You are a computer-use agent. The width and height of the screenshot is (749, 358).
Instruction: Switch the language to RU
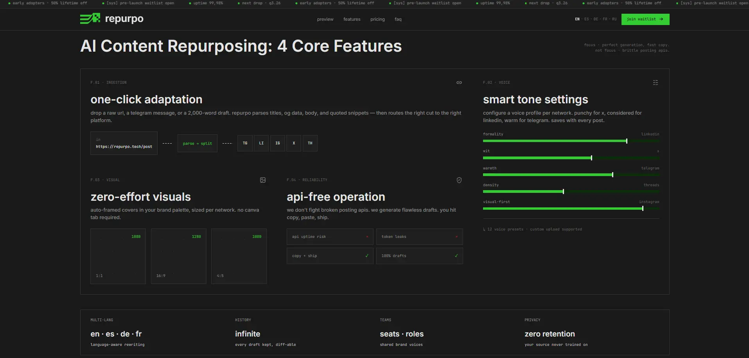point(614,19)
